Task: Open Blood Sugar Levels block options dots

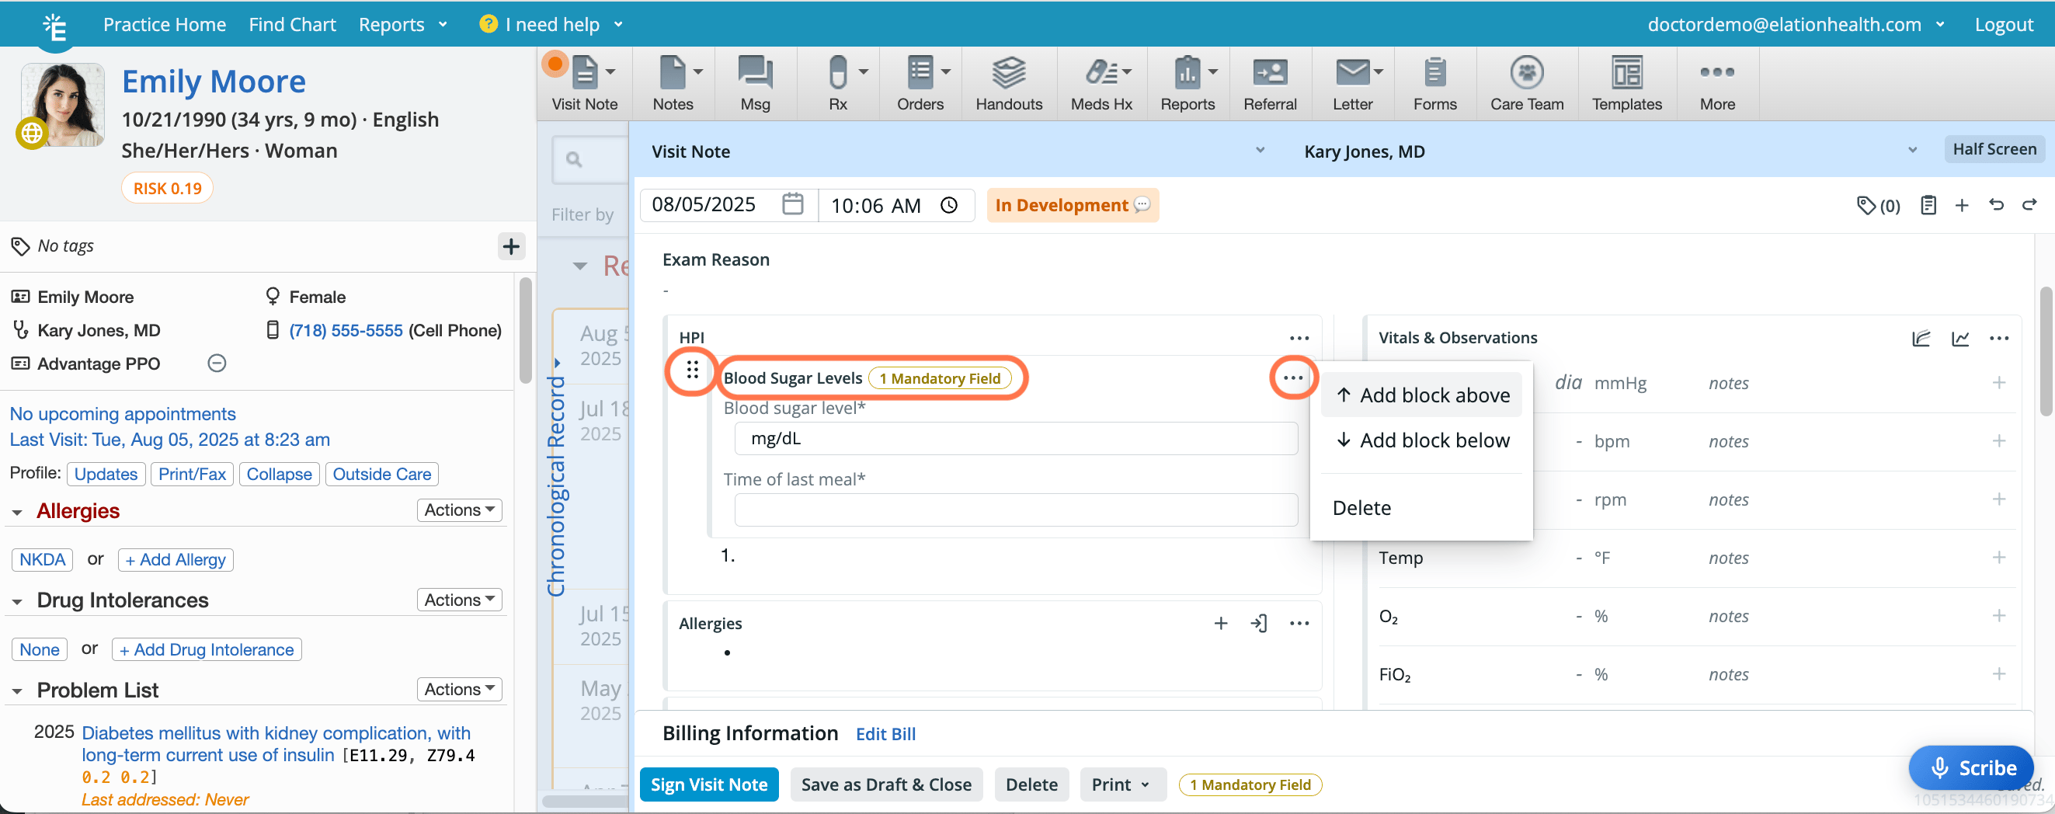Action: point(1292,377)
